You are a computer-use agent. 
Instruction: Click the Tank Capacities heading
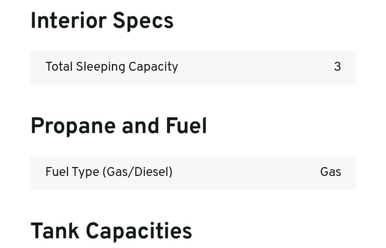(111, 232)
